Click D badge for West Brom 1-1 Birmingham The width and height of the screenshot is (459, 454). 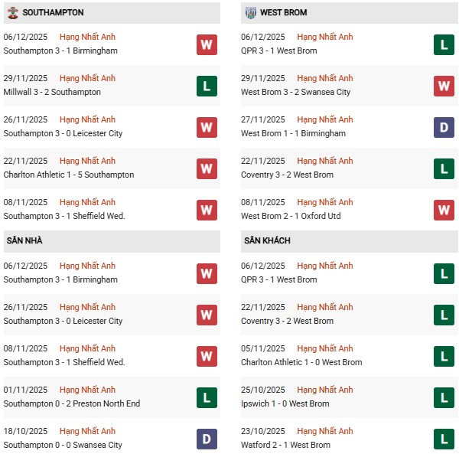[444, 127]
